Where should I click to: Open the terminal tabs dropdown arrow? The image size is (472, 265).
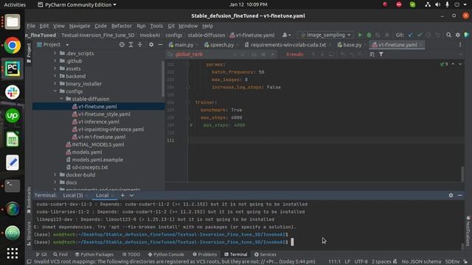click(131, 195)
